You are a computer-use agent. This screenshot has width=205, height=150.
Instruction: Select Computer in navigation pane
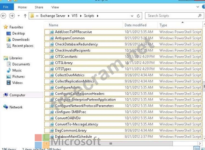click(18, 95)
